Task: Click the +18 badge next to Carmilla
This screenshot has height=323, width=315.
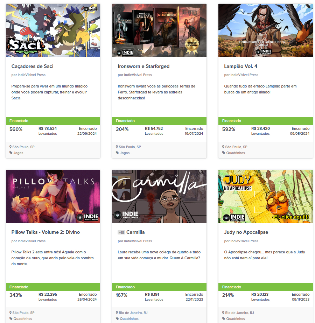Action: [121, 232]
